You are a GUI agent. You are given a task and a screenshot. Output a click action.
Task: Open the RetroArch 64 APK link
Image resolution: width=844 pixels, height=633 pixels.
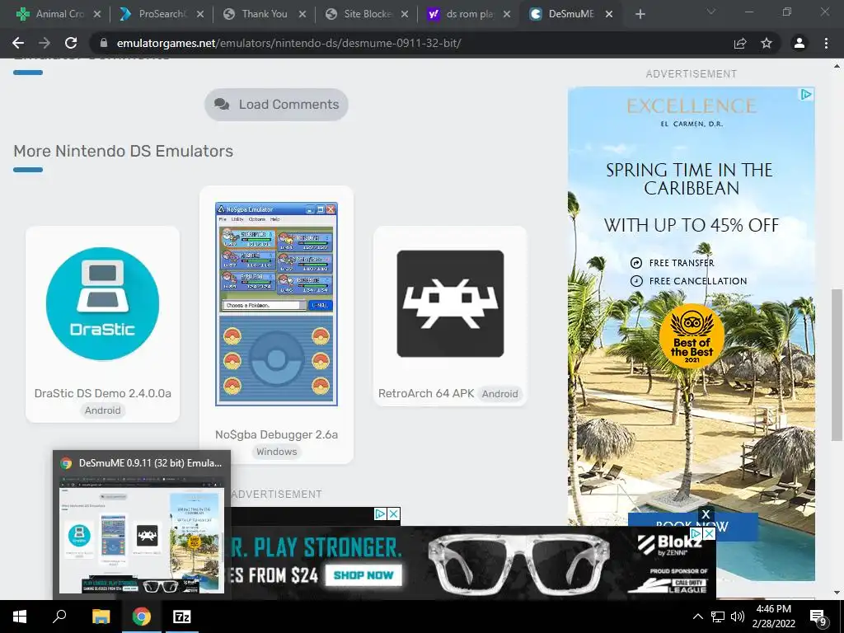pyautogui.click(x=426, y=393)
